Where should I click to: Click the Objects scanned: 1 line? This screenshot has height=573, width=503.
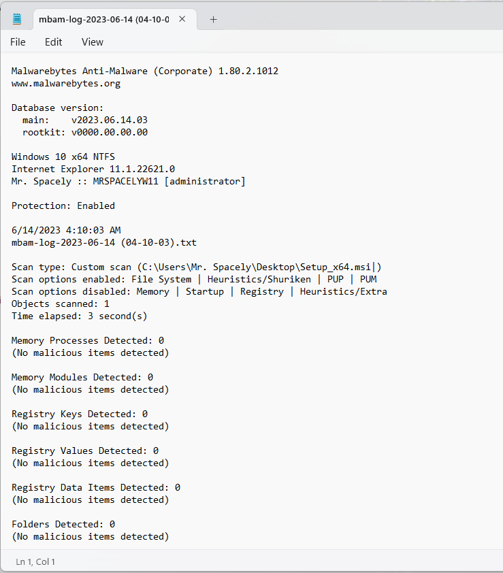61,304
